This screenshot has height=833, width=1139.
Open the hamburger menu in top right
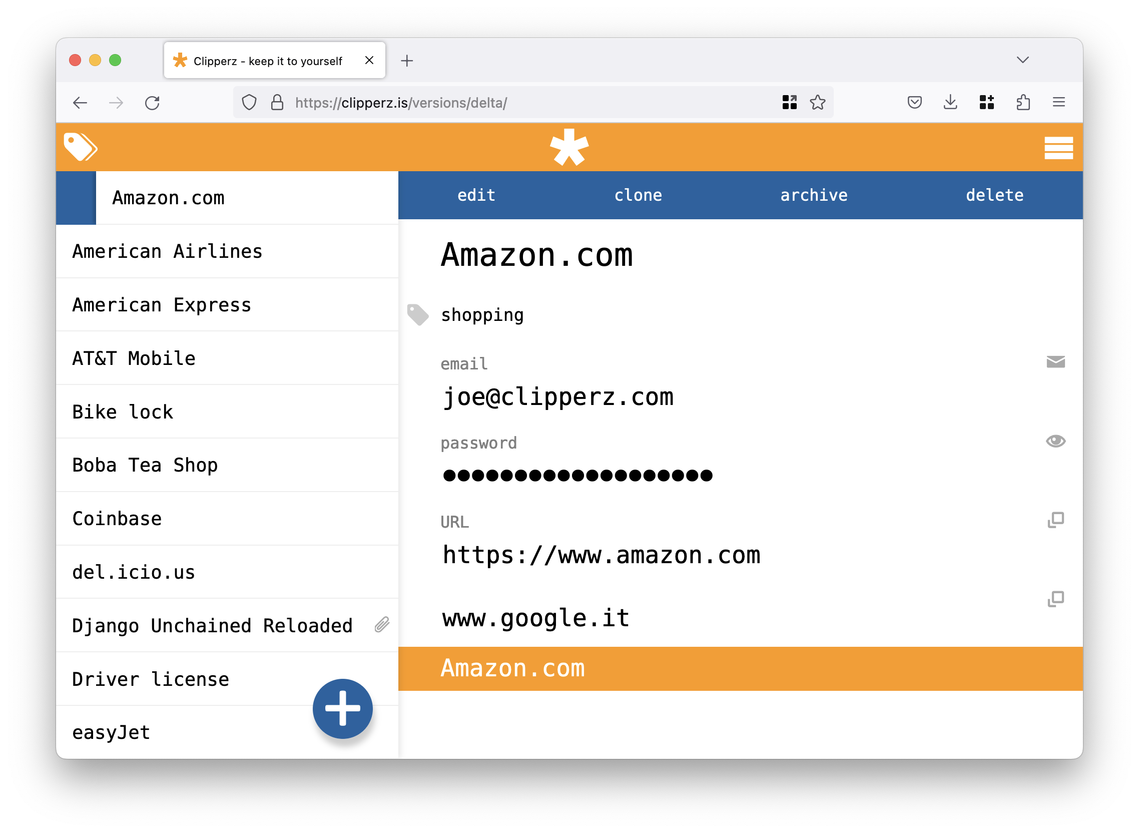(x=1058, y=148)
